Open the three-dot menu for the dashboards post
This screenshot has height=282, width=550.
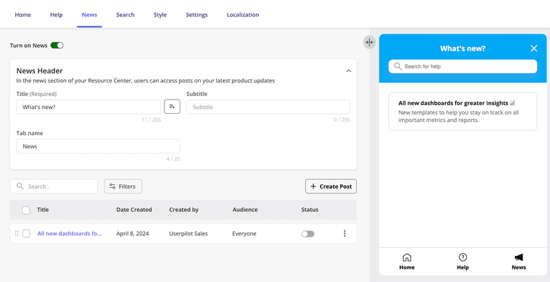(344, 233)
